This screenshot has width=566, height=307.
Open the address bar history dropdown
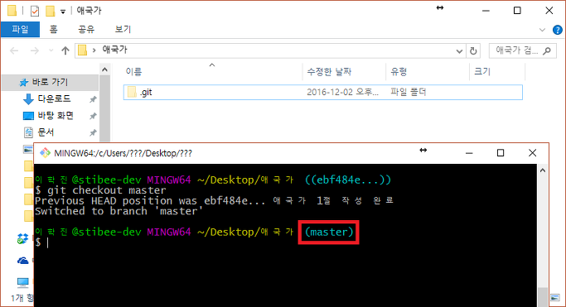click(x=459, y=51)
